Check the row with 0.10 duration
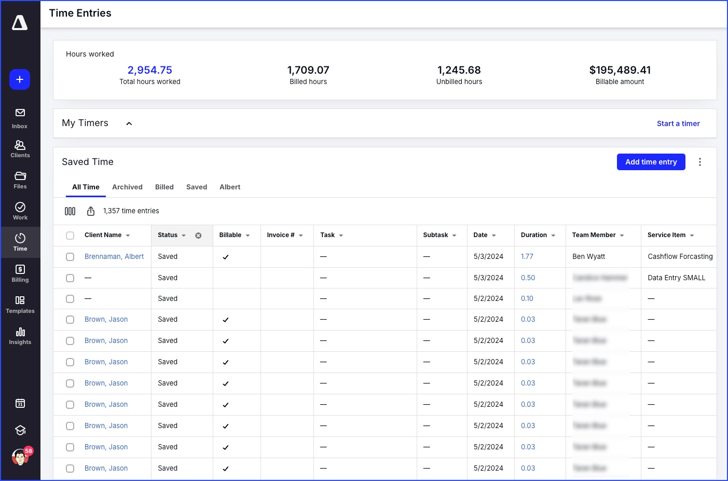 coord(70,299)
